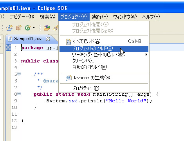The height and width of the screenshot is (141, 184).
Task: Click the Javadoc icon in the menu
Action: (x=69, y=78)
